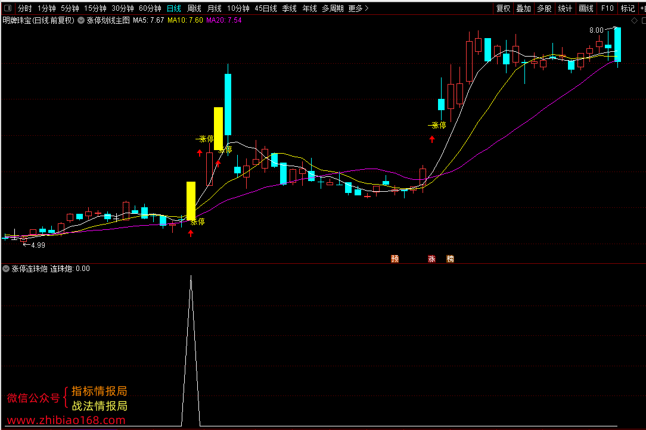The height and width of the screenshot is (430, 646).
Task: Select the 日线 daily chart tab
Action: pos(174,8)
